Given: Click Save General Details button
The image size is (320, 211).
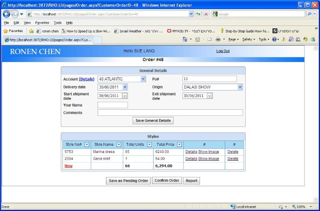Looking at the screenshot, I should click(153, 121).
